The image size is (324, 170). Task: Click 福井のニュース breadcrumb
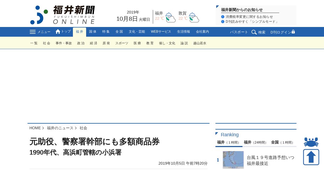[x=60, y=128]
